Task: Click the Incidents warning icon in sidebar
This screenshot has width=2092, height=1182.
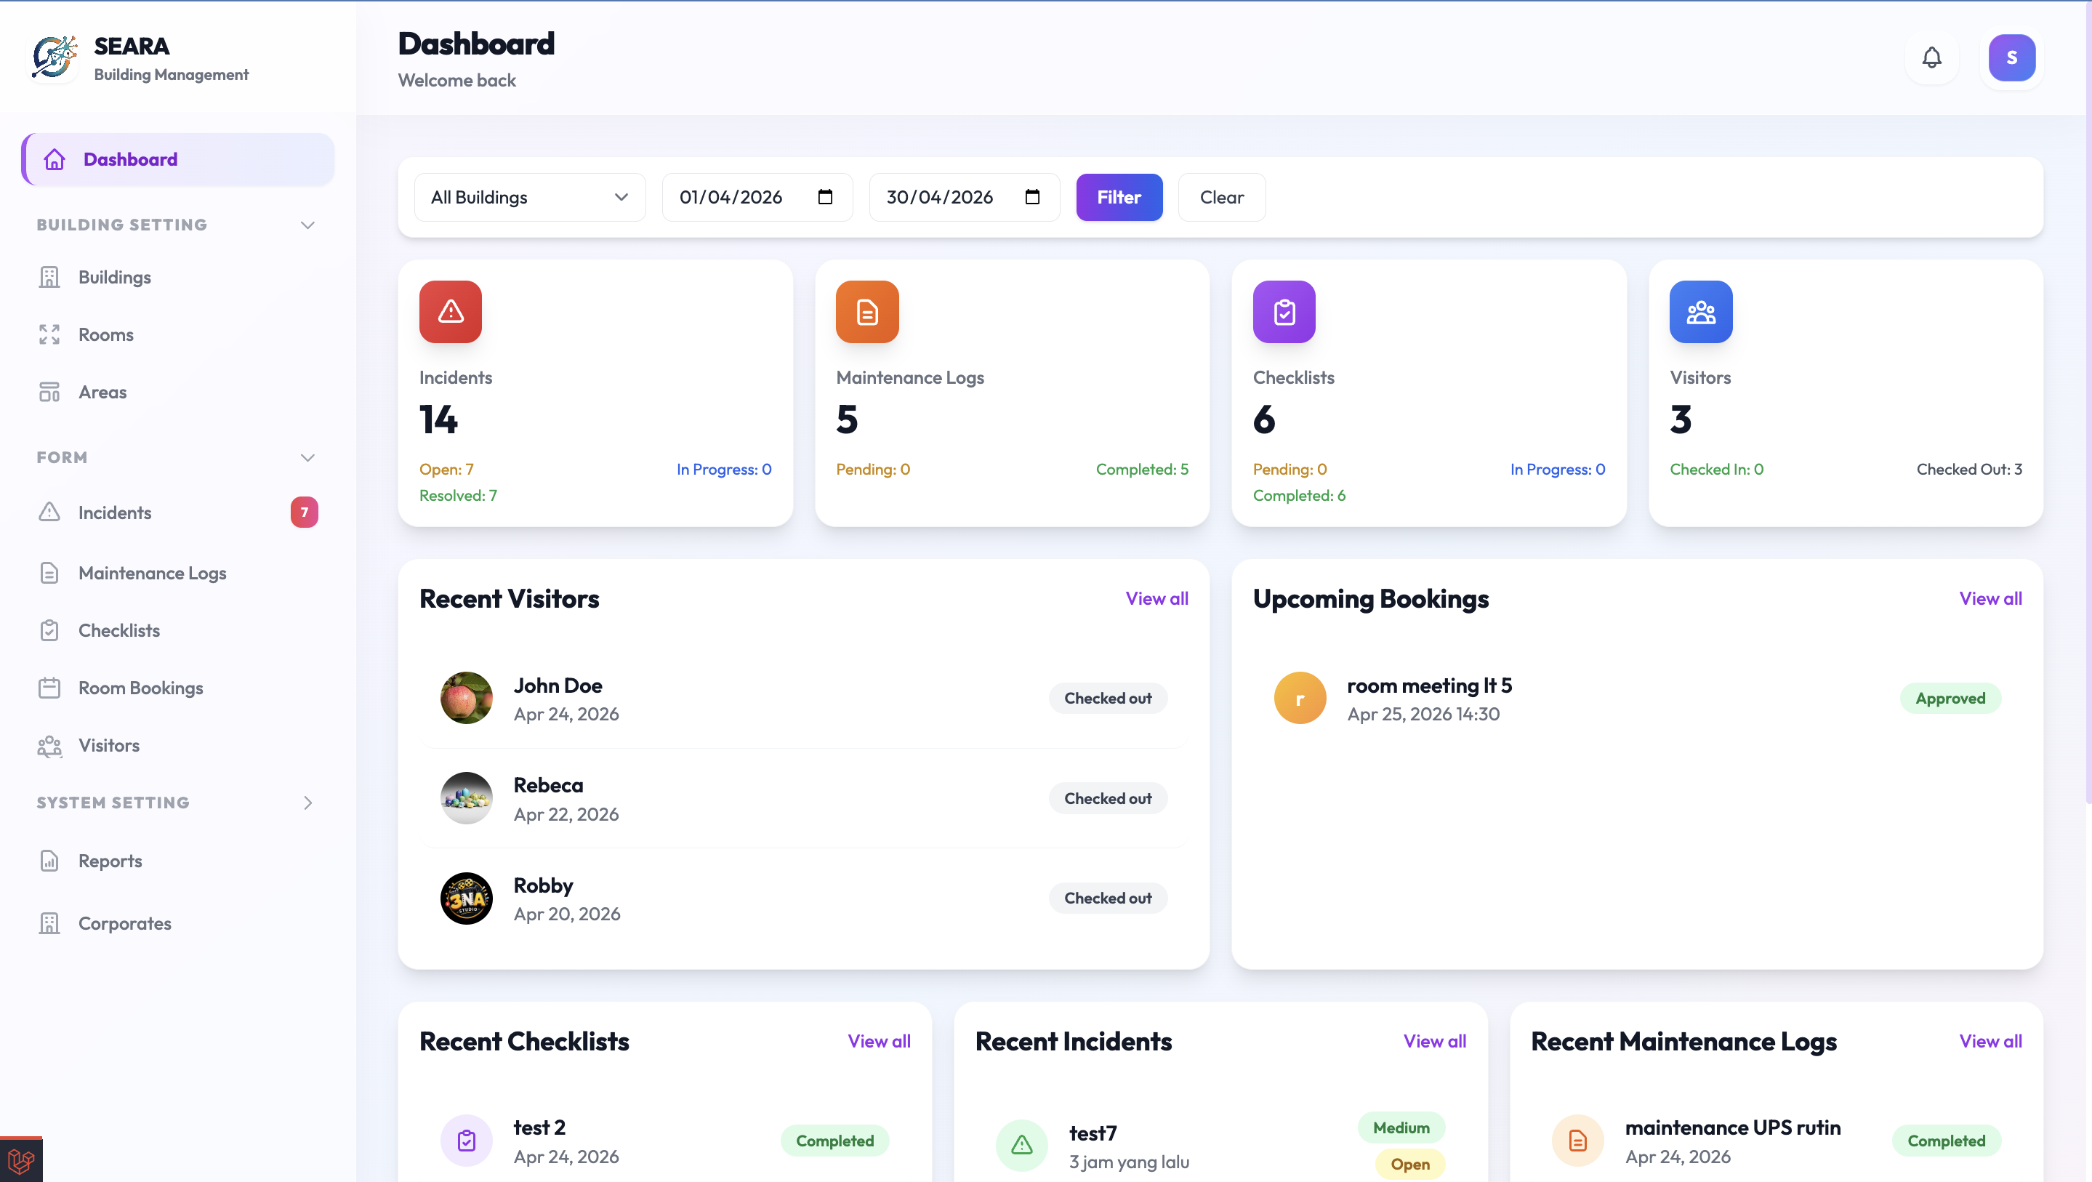Action: pos(49,512)
